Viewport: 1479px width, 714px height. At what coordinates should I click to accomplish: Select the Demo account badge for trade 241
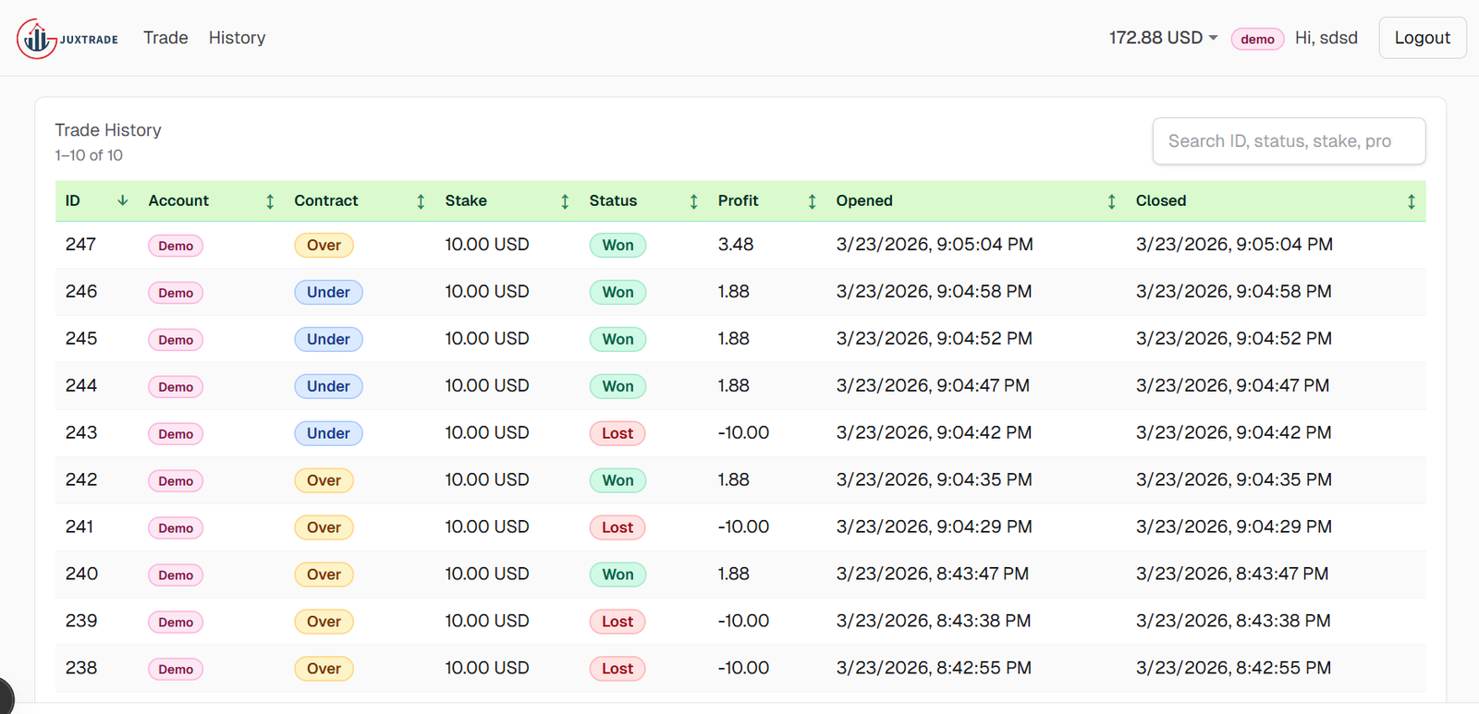[176, 528]
